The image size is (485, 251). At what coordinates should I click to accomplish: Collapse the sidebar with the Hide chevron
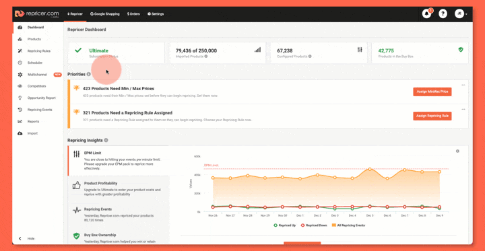click(20, 239)
